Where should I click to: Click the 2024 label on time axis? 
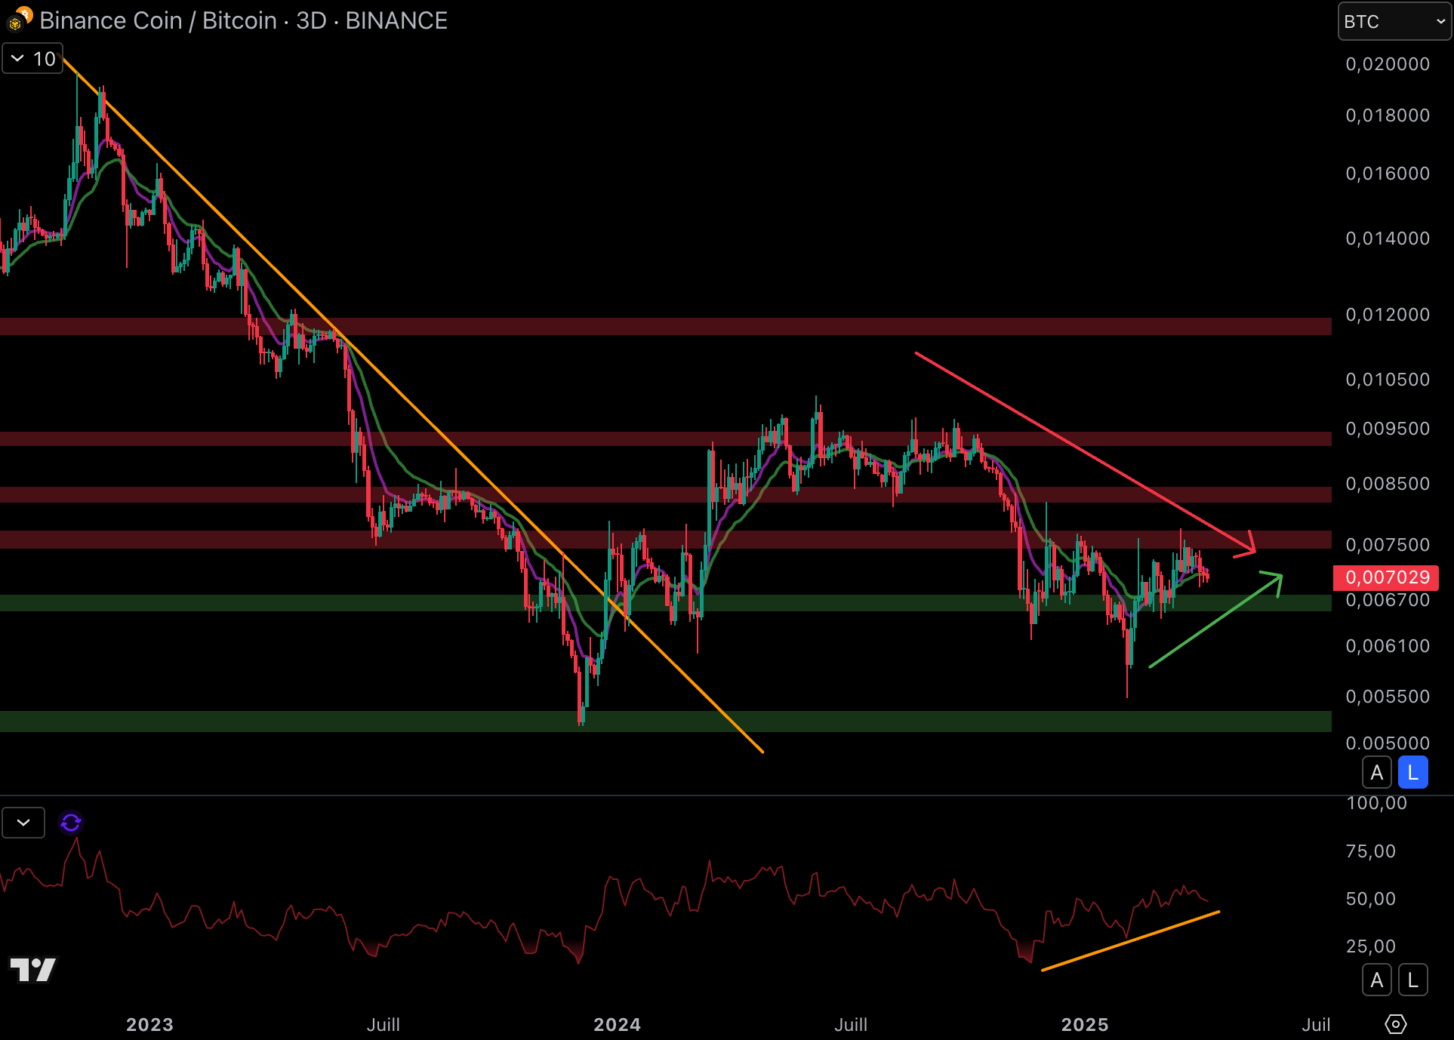pos(617,1024)
